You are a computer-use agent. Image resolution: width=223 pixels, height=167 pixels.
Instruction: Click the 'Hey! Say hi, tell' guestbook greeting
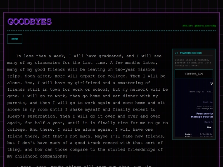pyautogui.click(x=201, y=92)
